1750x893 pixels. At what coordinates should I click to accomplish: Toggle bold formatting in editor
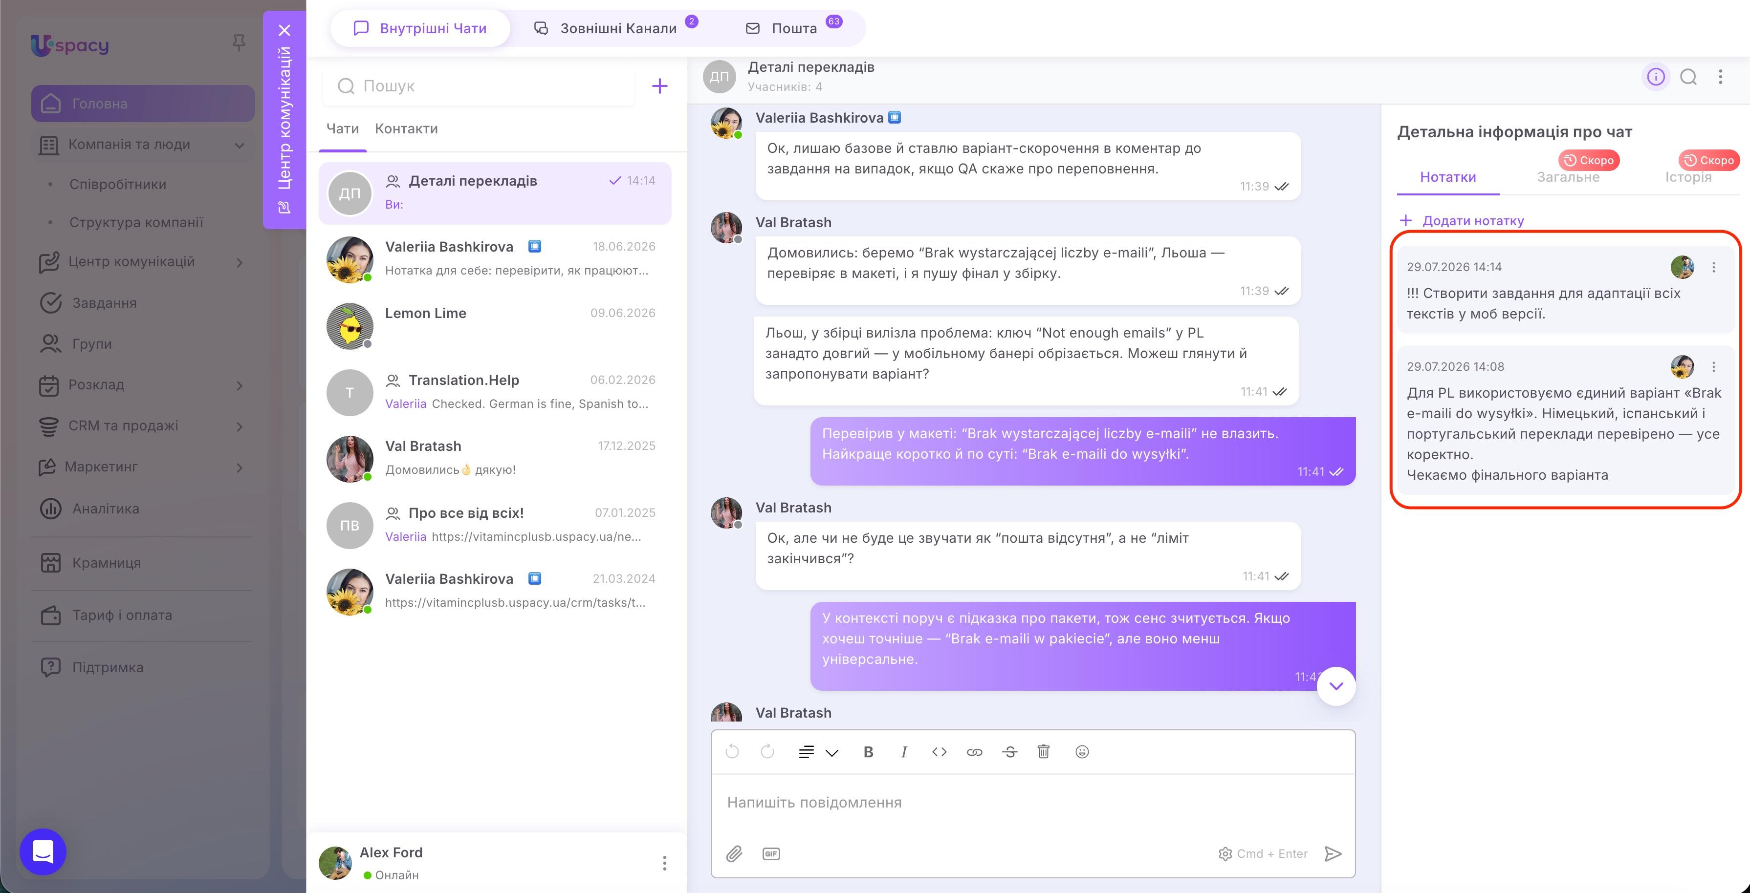point(868,752)
